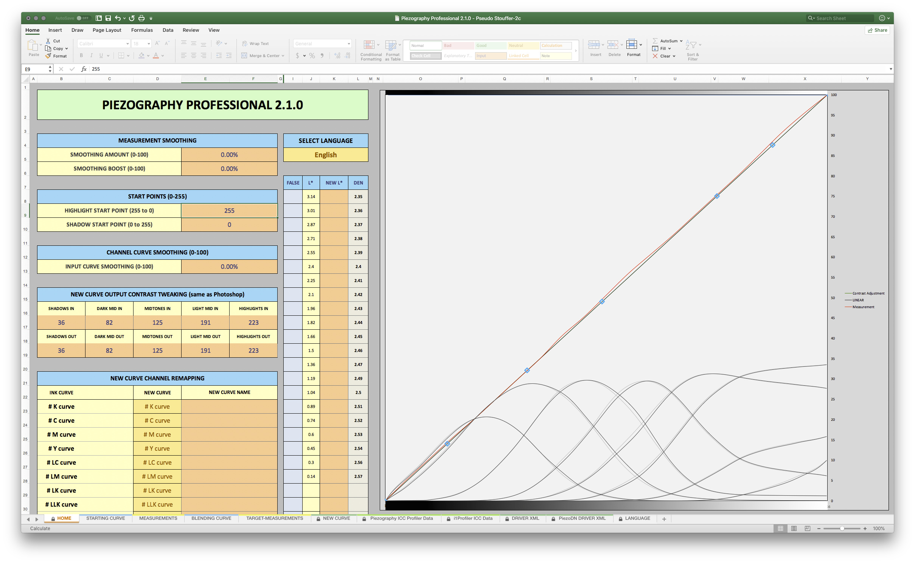
Task: Open Conditional Formatting
Action: (371, 50)
